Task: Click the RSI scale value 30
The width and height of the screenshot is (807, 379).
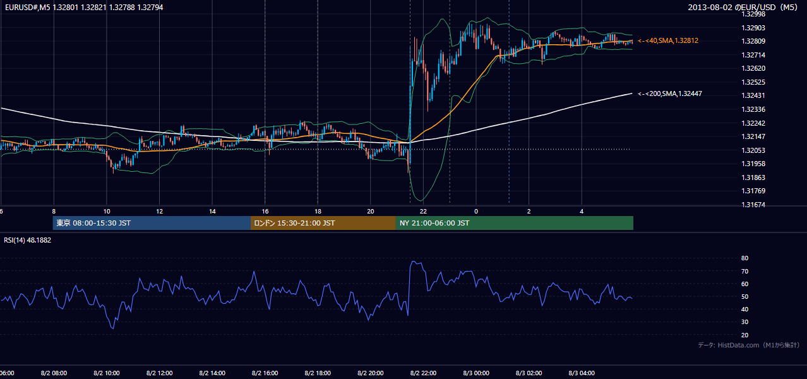Action: point(744,322)
